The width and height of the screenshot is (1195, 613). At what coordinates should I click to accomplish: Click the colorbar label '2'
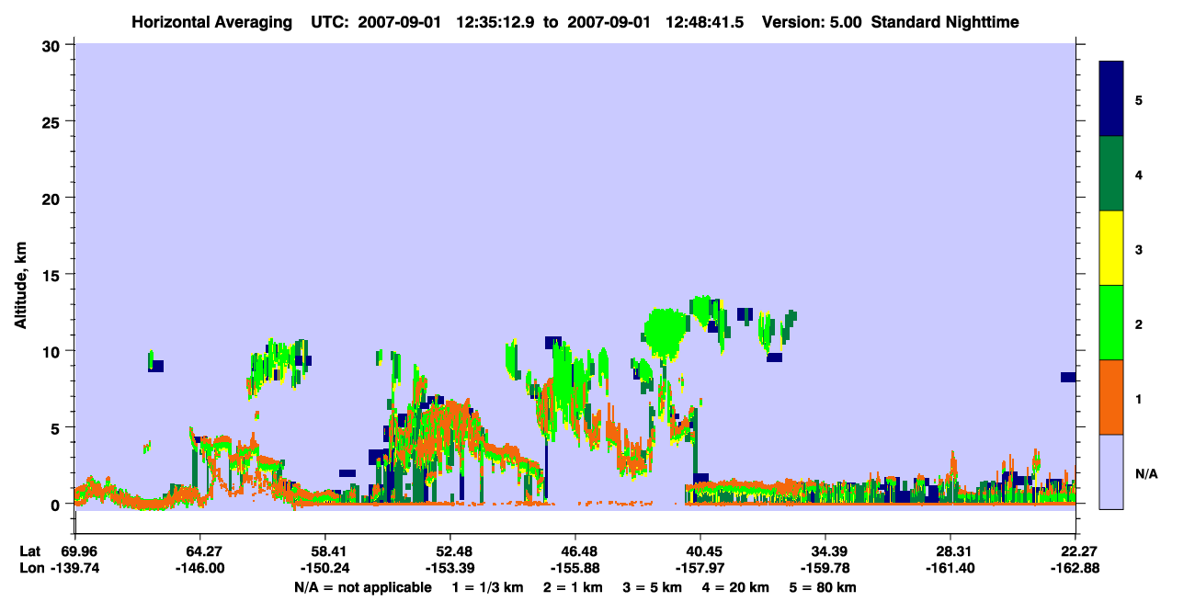[1139, 323]
